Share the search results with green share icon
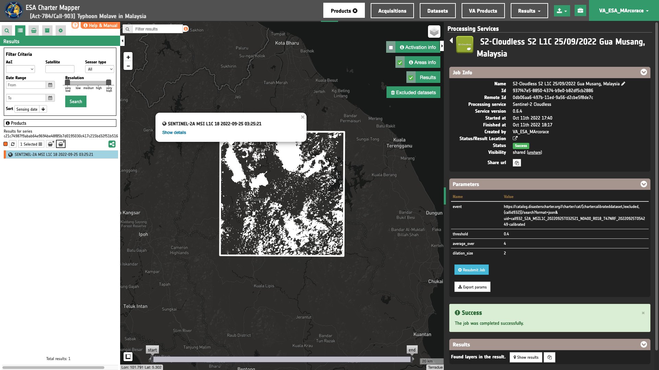Screen dimensions: 659x370 click(x=112, y=144)
